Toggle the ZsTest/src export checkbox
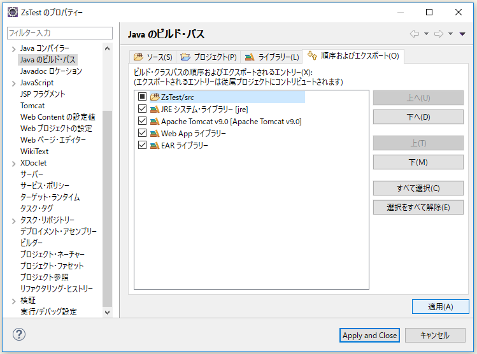477x354 pixels. 142,97
